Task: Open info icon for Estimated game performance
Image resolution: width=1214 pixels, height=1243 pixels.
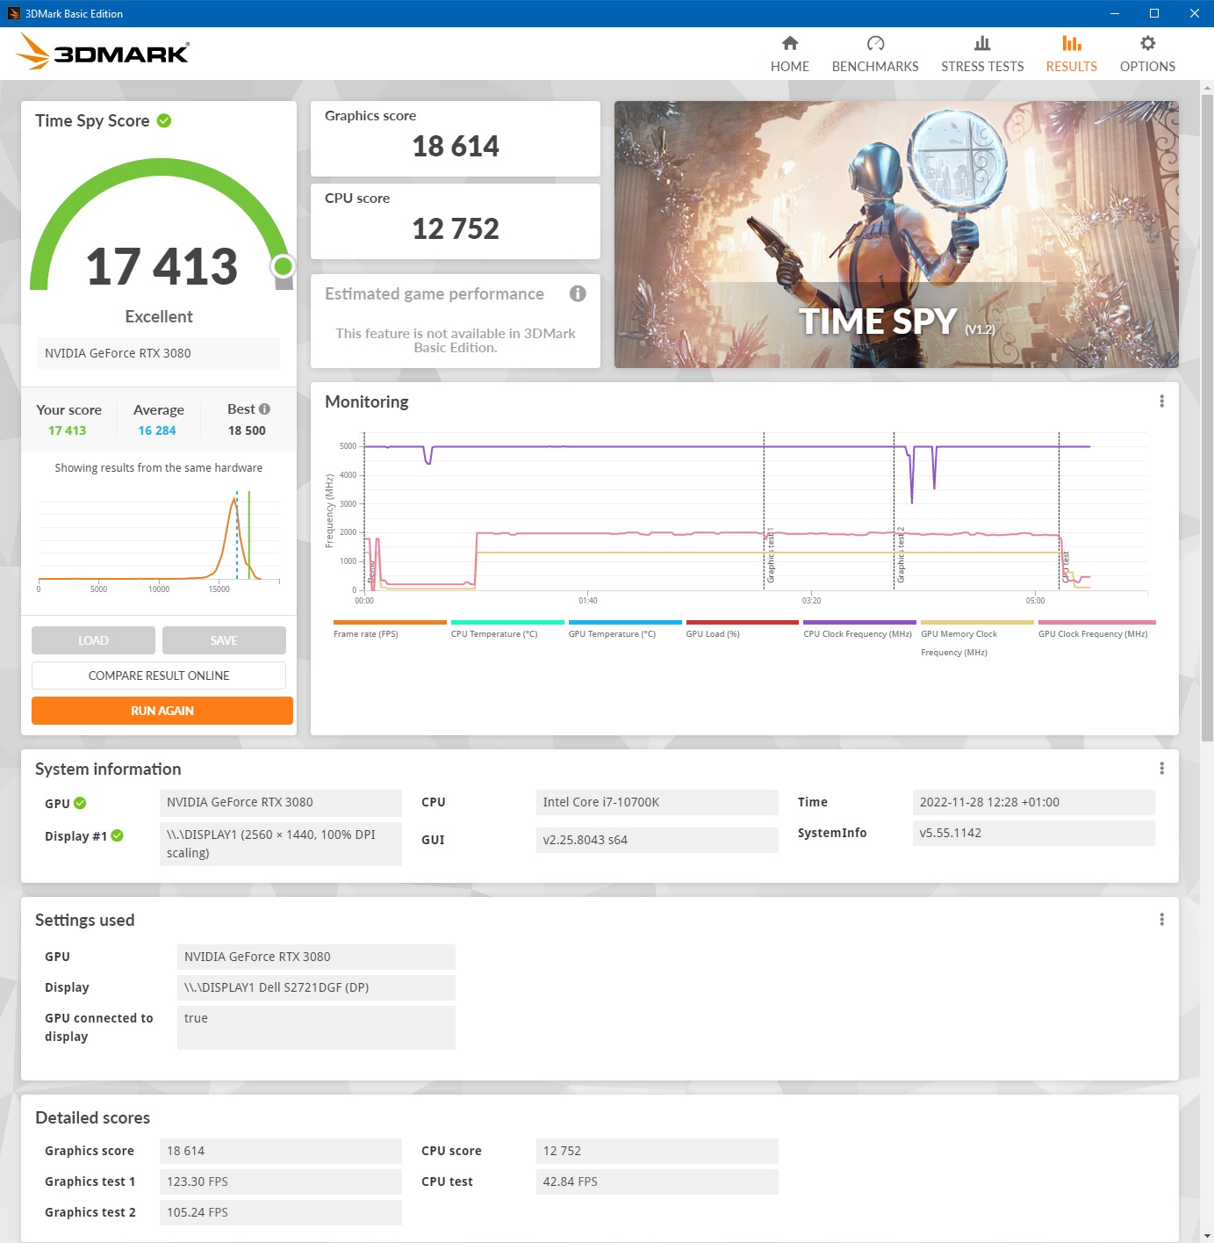Action: click(x=578, y=293)
